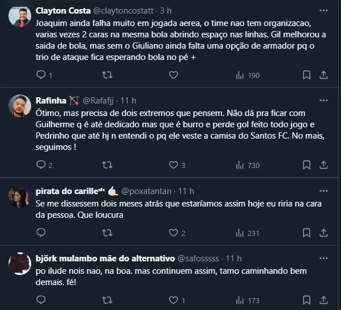Open more options on Clayton Costa's tweet

pos(323,11)
